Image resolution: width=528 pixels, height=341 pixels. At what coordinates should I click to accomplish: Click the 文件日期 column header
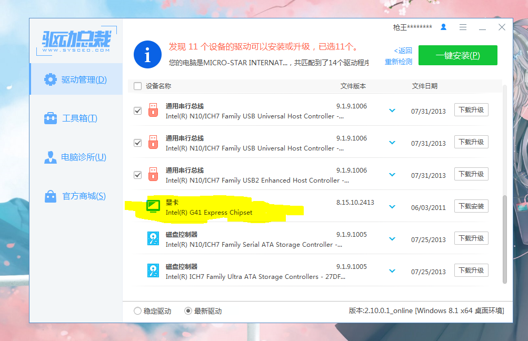[425, 86]
